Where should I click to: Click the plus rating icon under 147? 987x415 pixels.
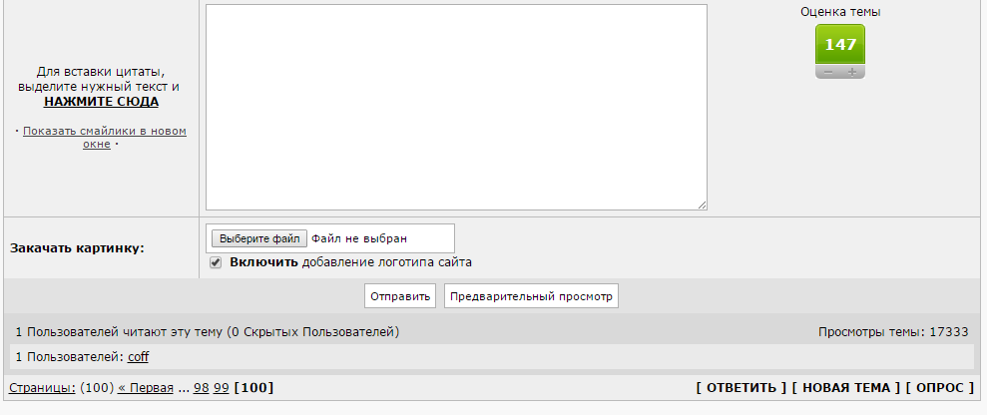click(x=852, y=72)
